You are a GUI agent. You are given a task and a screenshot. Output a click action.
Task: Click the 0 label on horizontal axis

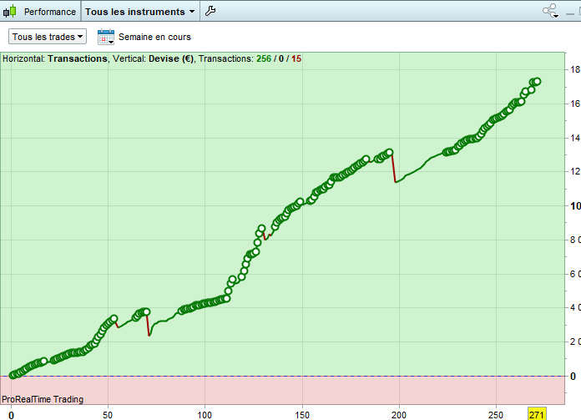click(11, 415)
